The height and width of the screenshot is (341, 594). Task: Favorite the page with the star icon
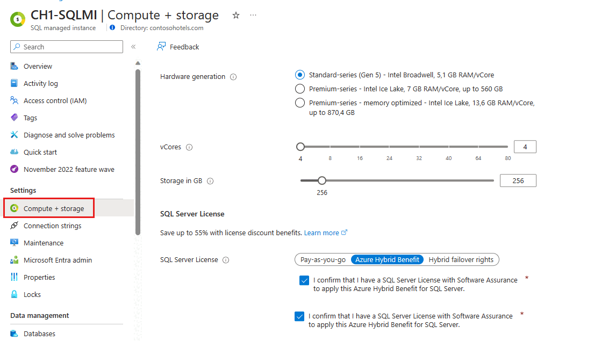pos(236,15)
